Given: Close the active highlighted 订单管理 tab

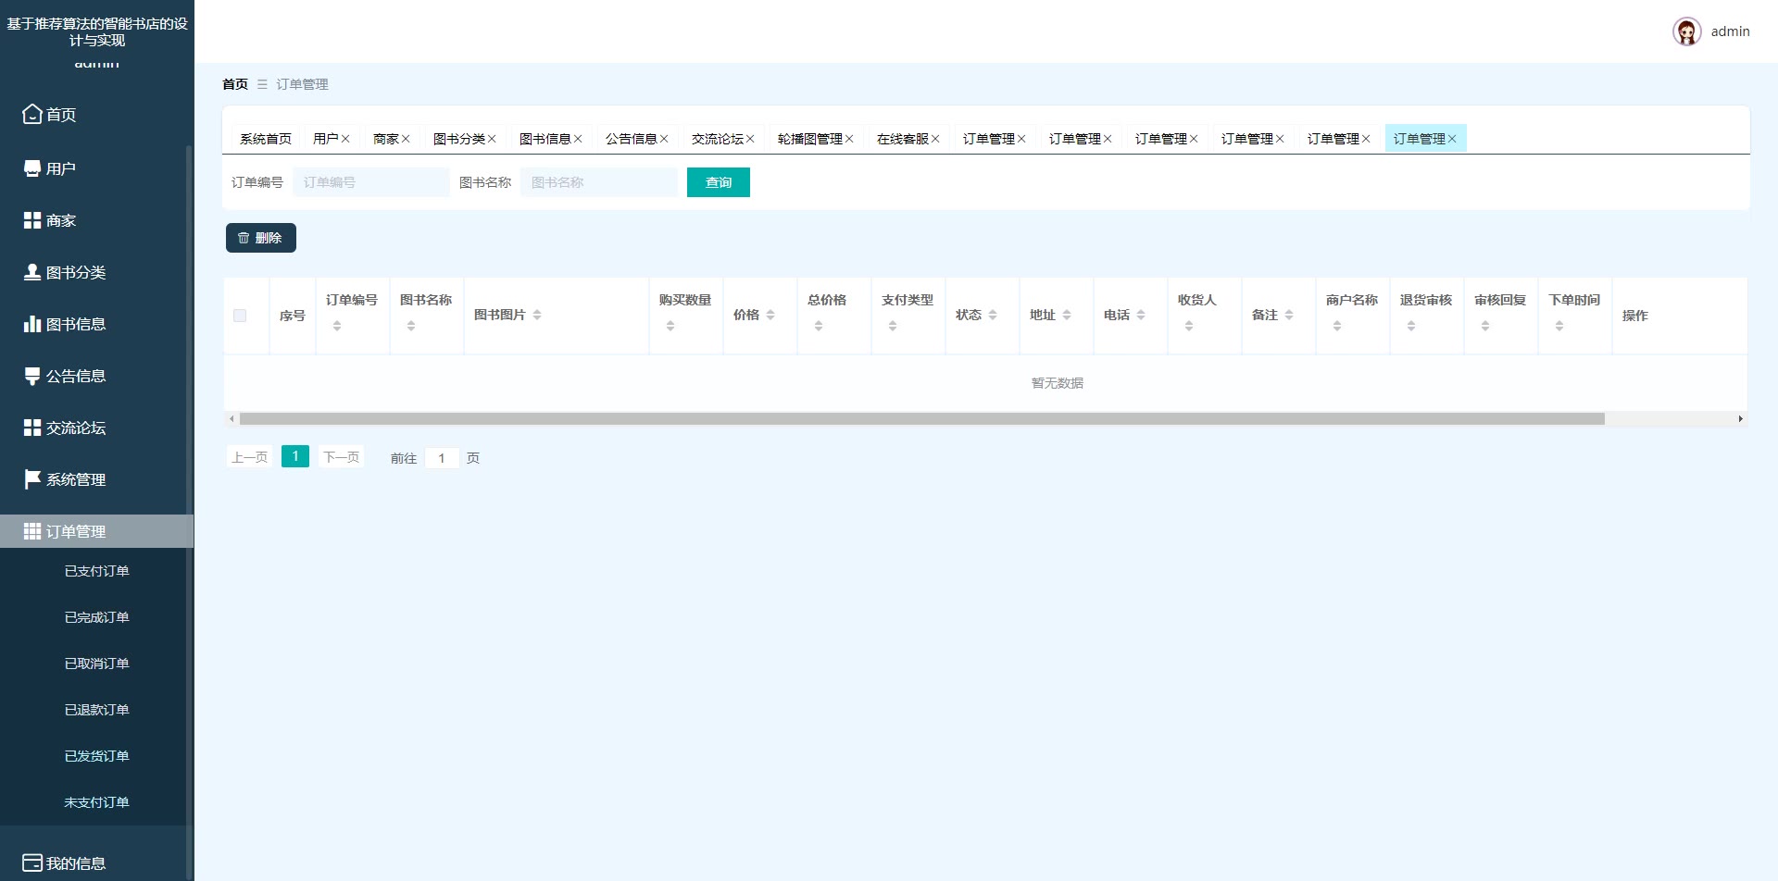Looking at the screenshot, I should pyautogui.click(x=1452, y=139).
